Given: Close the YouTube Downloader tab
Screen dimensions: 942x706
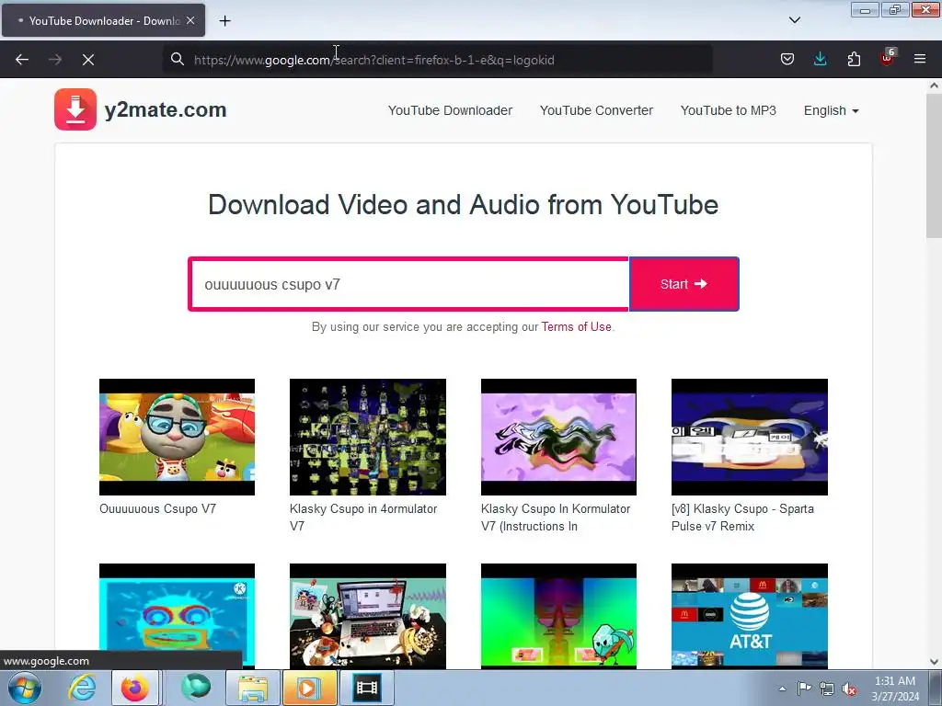Looking at the screenshot, I should [x=190, y=20].
